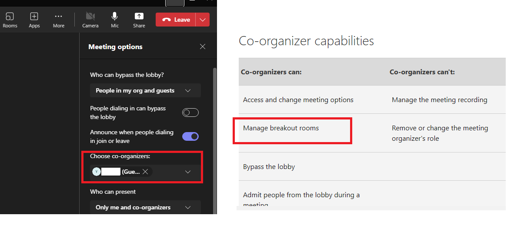Select 'Access and change meeting options' cell
This screenshot has width=524, height=232.
point(298,99)
